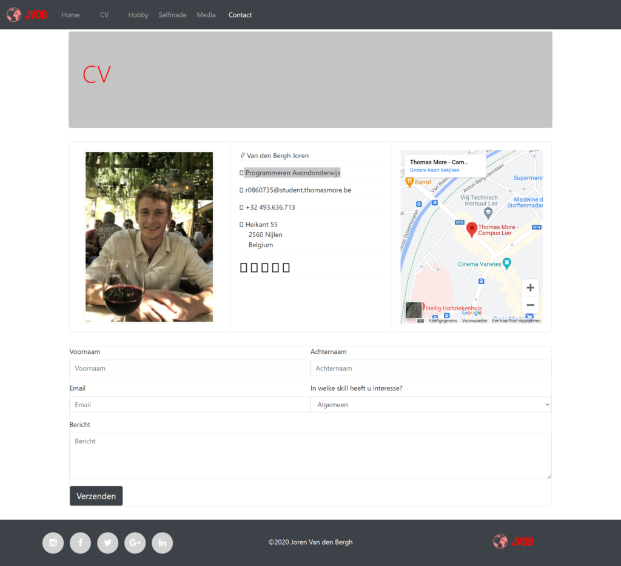Click the Barraf restaurant marker on map
The width and height of the screenshot is (621, 566).
(x=409, y=182)
